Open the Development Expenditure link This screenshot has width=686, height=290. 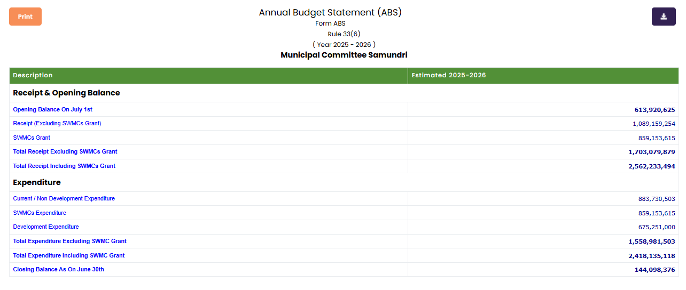coord(46,227)
